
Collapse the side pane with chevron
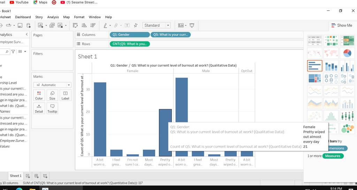click(26, 35)
